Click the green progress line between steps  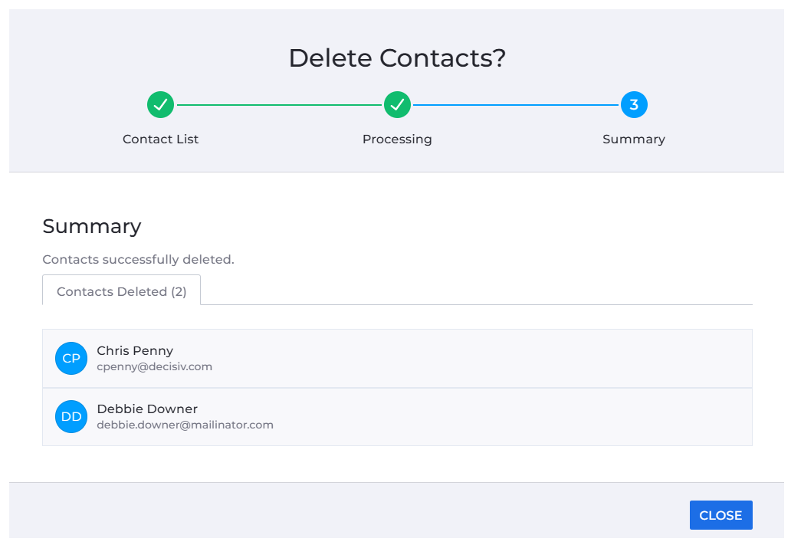point(279,105)
